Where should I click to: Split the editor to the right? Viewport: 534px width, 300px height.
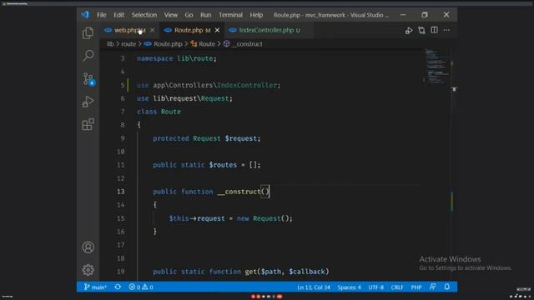434,30
